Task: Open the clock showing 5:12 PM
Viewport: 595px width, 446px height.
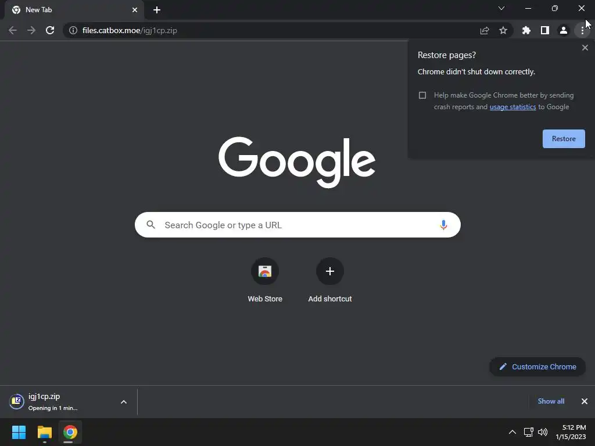Action: [x=571, y=432]
